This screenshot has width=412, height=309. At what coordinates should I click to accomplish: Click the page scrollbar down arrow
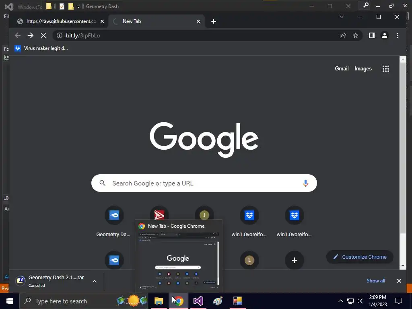tap(403, 266)
